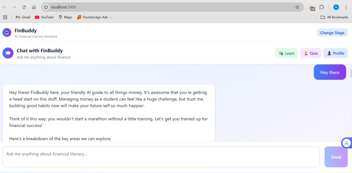This screenshot has height=173, width=352.
Task: Open the Maps bookmark
Action: pos(66,17)
